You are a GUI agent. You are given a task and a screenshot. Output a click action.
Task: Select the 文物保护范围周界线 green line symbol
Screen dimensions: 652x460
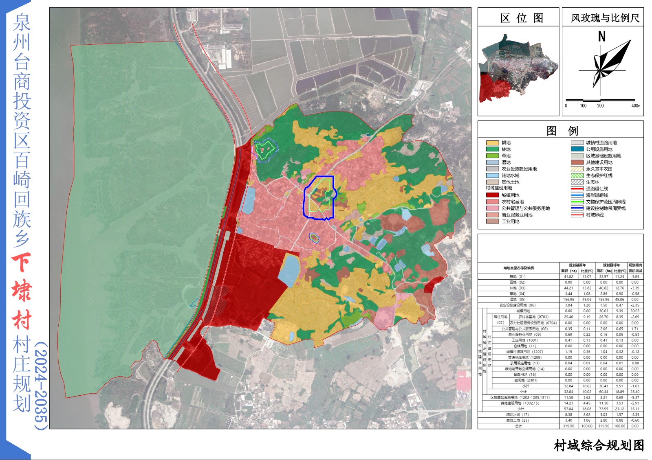577,202
